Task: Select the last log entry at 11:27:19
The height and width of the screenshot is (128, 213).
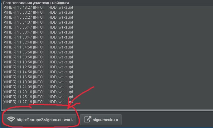Action: [x=38, y=102]
